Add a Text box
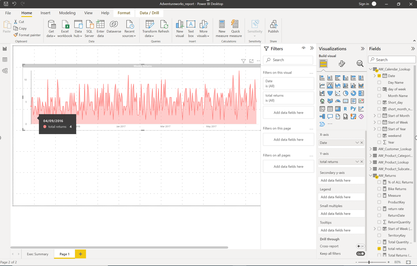The width and height of the screenshot is (417, 266). pyautogui.click(x=191, y=29)
